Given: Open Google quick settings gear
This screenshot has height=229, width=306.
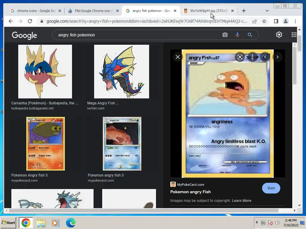Looking at the screenshot, I should [279, 35].
